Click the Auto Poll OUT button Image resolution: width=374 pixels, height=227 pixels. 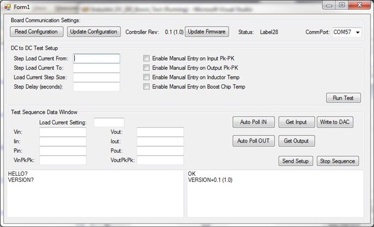point(253,141)
